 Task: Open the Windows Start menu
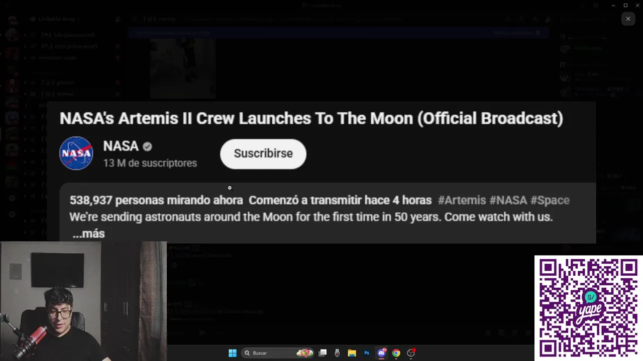tap(233, 353)
